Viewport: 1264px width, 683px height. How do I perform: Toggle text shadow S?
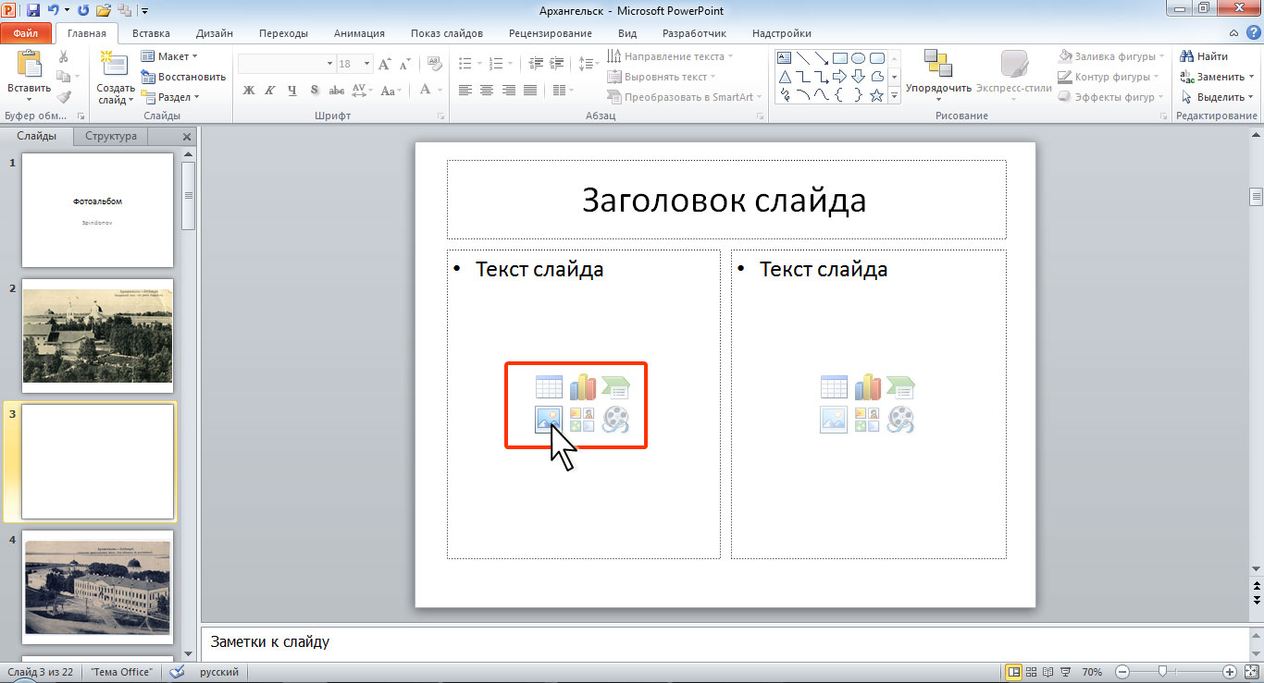315,91
